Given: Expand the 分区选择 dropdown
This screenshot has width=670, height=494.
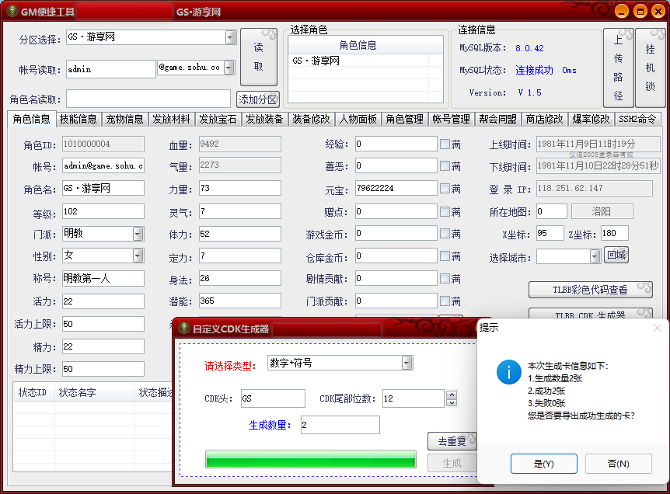Looking at the screenshot, I should coord(230,37).
